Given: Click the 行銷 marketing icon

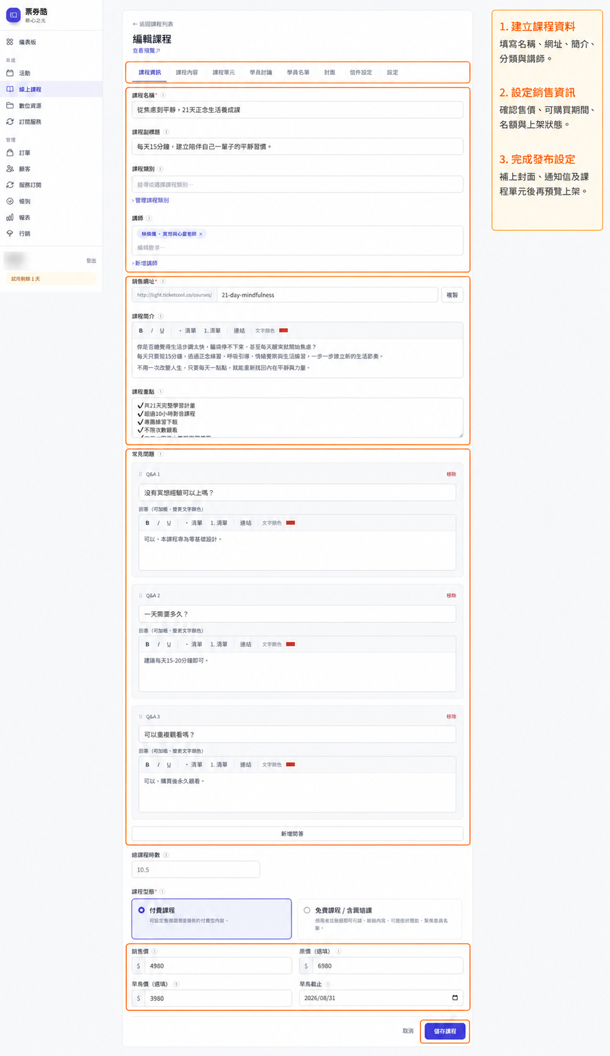Looking at the screenshot, I should tap(10, 234).
